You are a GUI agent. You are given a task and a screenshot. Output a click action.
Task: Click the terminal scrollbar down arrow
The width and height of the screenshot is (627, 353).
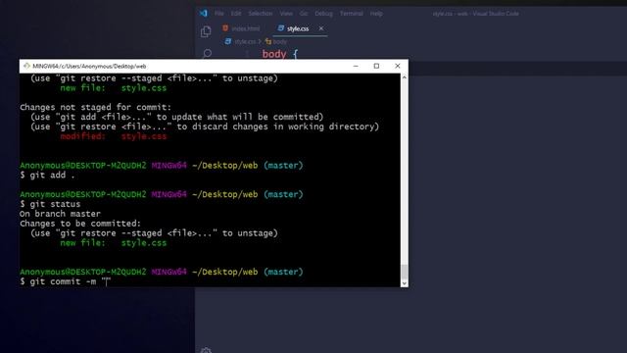pos(405,283)
